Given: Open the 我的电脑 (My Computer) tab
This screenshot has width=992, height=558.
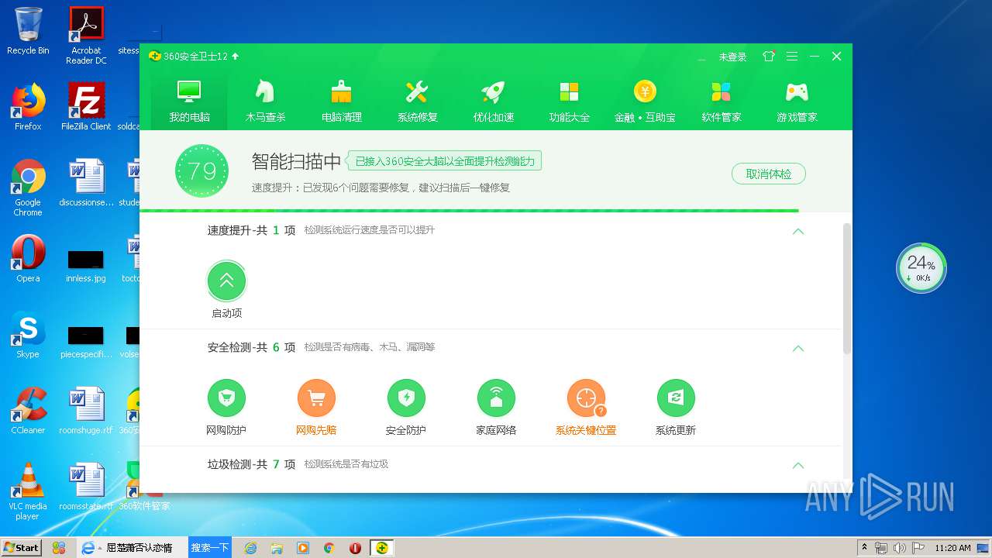Looking at the screenshot, I should pyautogui.click(x=189, y=101).
